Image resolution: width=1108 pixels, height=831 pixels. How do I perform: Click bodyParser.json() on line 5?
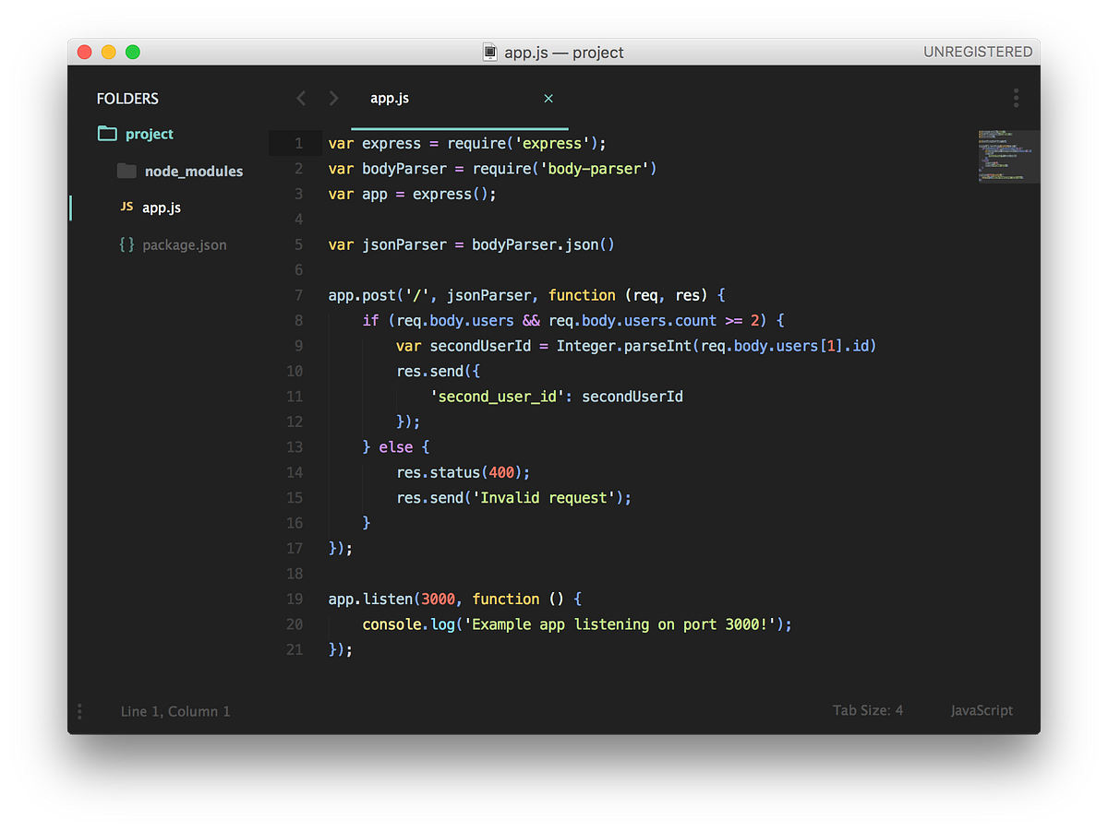pyautogui.click(x=543, y=245)
